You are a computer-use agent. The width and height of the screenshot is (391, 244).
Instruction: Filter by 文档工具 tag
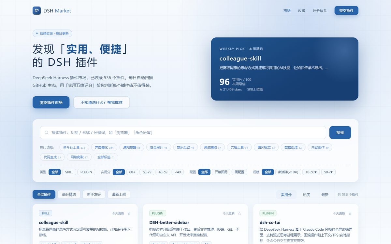[x=239, y=147]
